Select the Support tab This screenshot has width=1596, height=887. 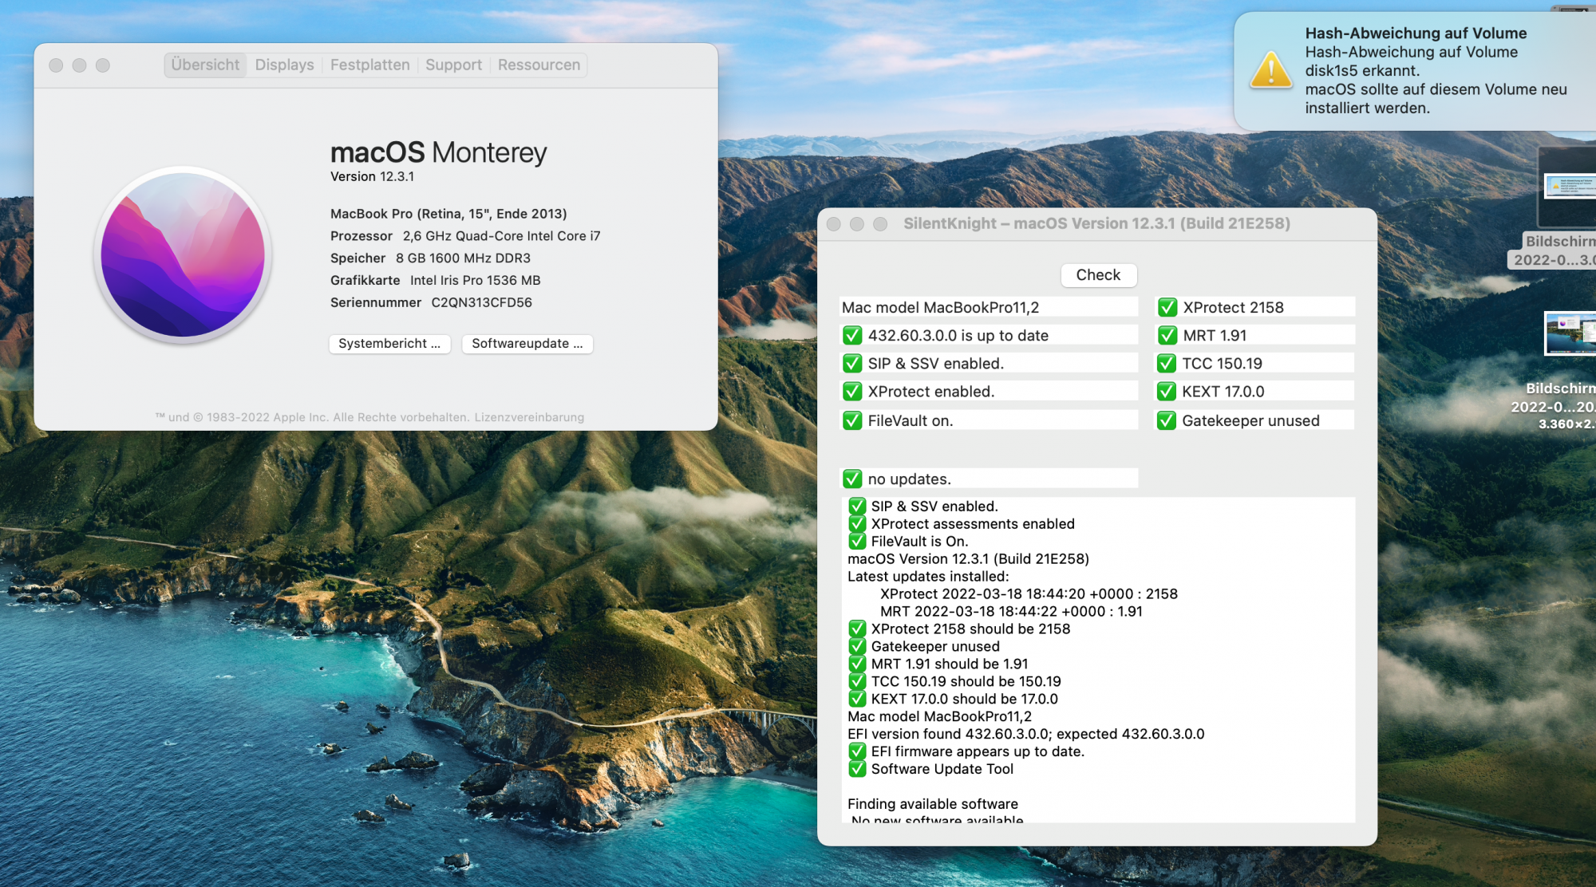coord(453,65)
